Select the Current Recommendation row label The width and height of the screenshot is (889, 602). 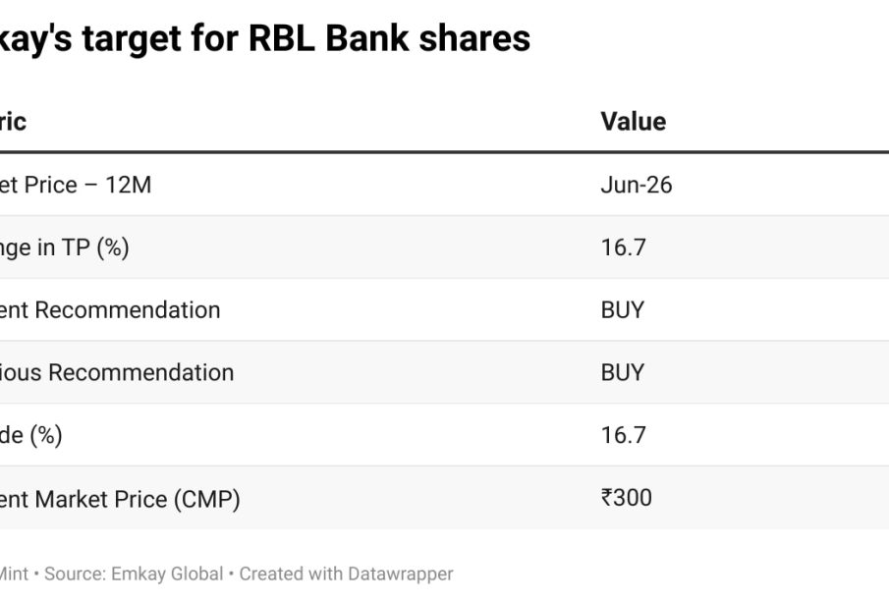click(110, 310)
